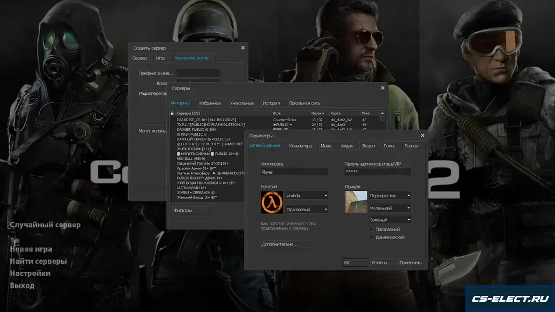Screen dimensions: 555x312
Task: Click Выход in main menu
Action: [22, 285]
